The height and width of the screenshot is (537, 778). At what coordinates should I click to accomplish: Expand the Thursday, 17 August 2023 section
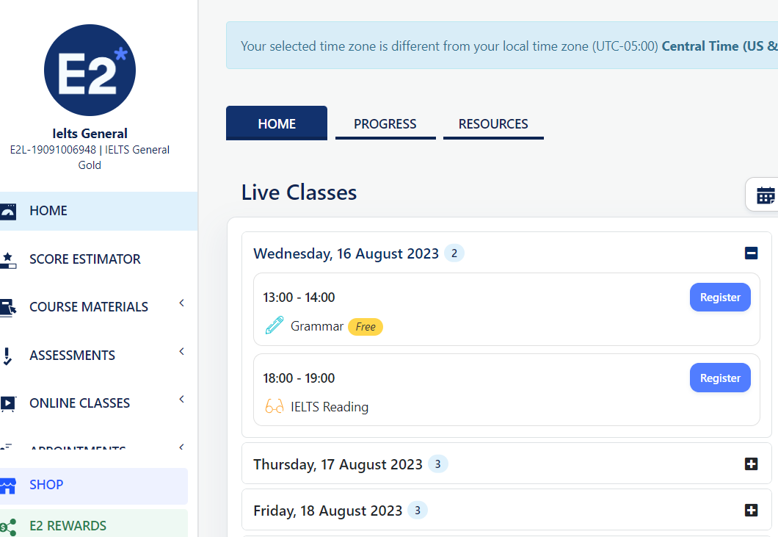point(751,464)
